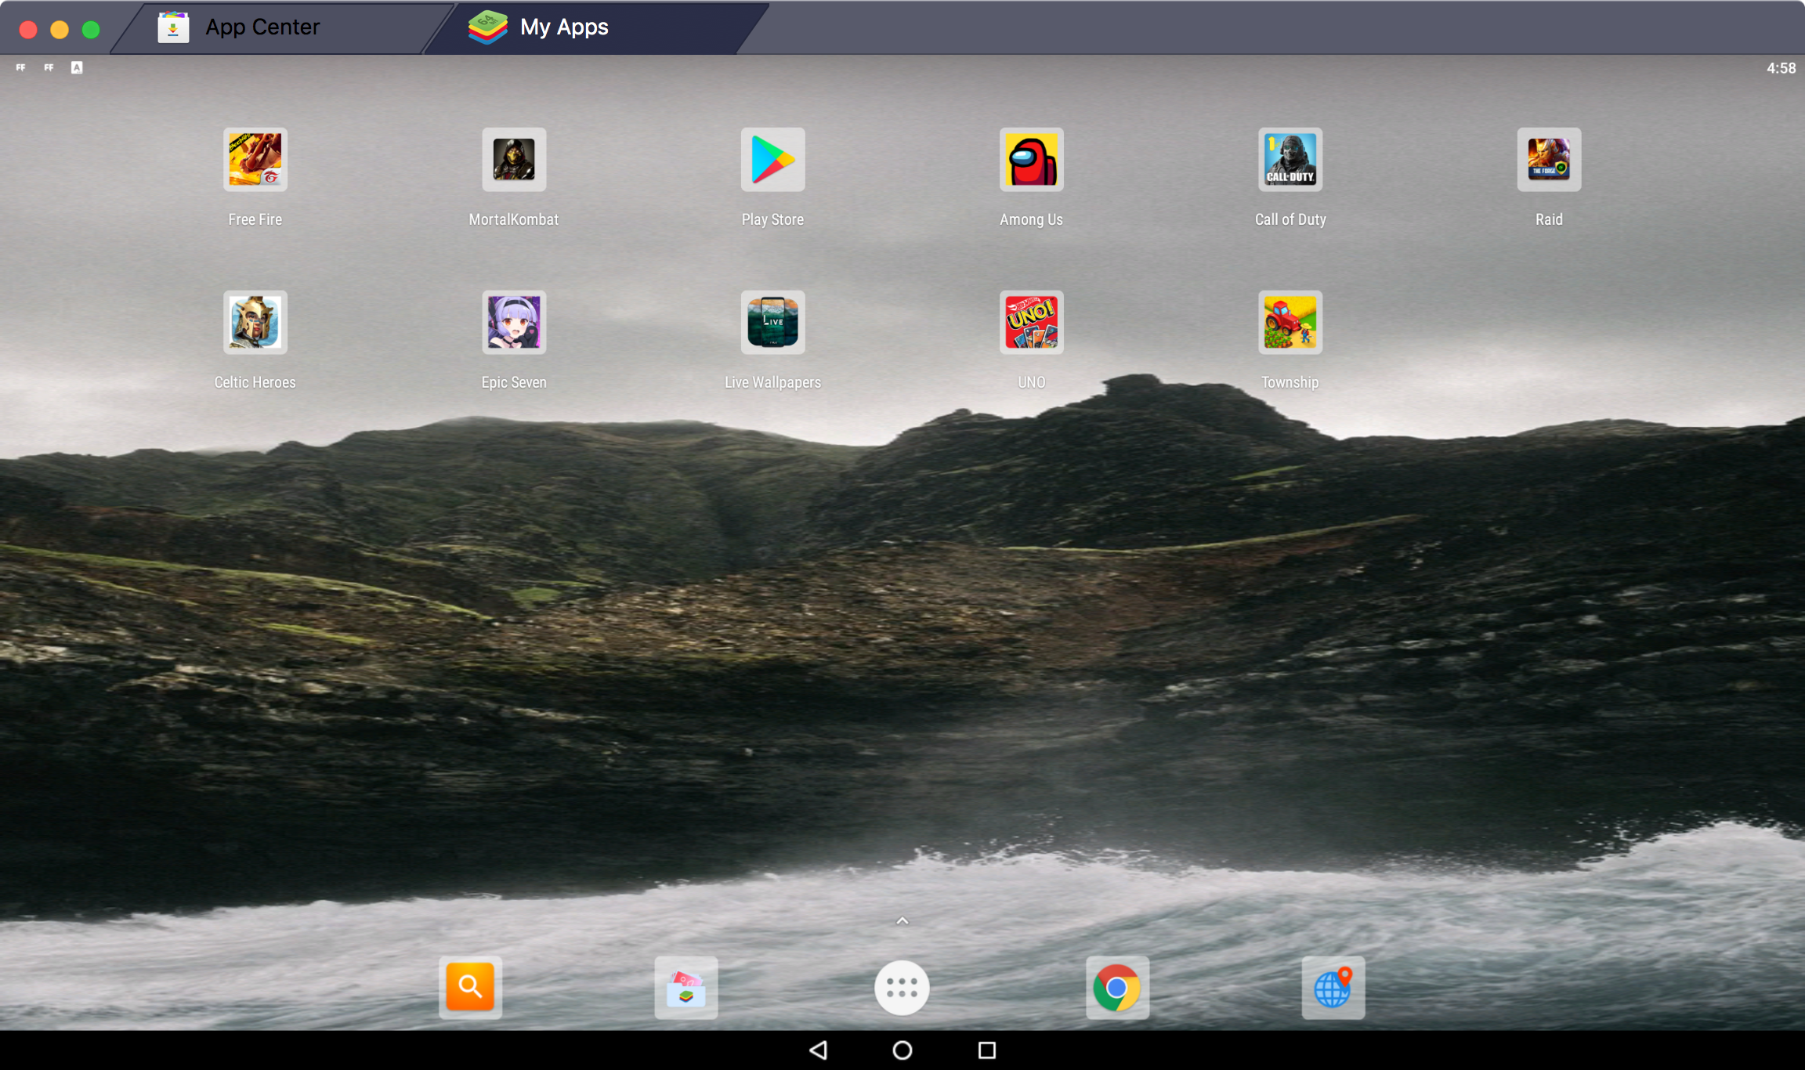The image size is (1805, 1070).
Task: Launch Mortal Kombat app
Action: click(x=513, y=158)
